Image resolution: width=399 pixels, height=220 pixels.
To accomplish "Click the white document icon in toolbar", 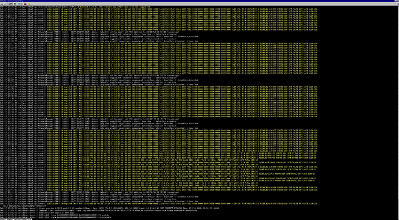I will (5, 4).
